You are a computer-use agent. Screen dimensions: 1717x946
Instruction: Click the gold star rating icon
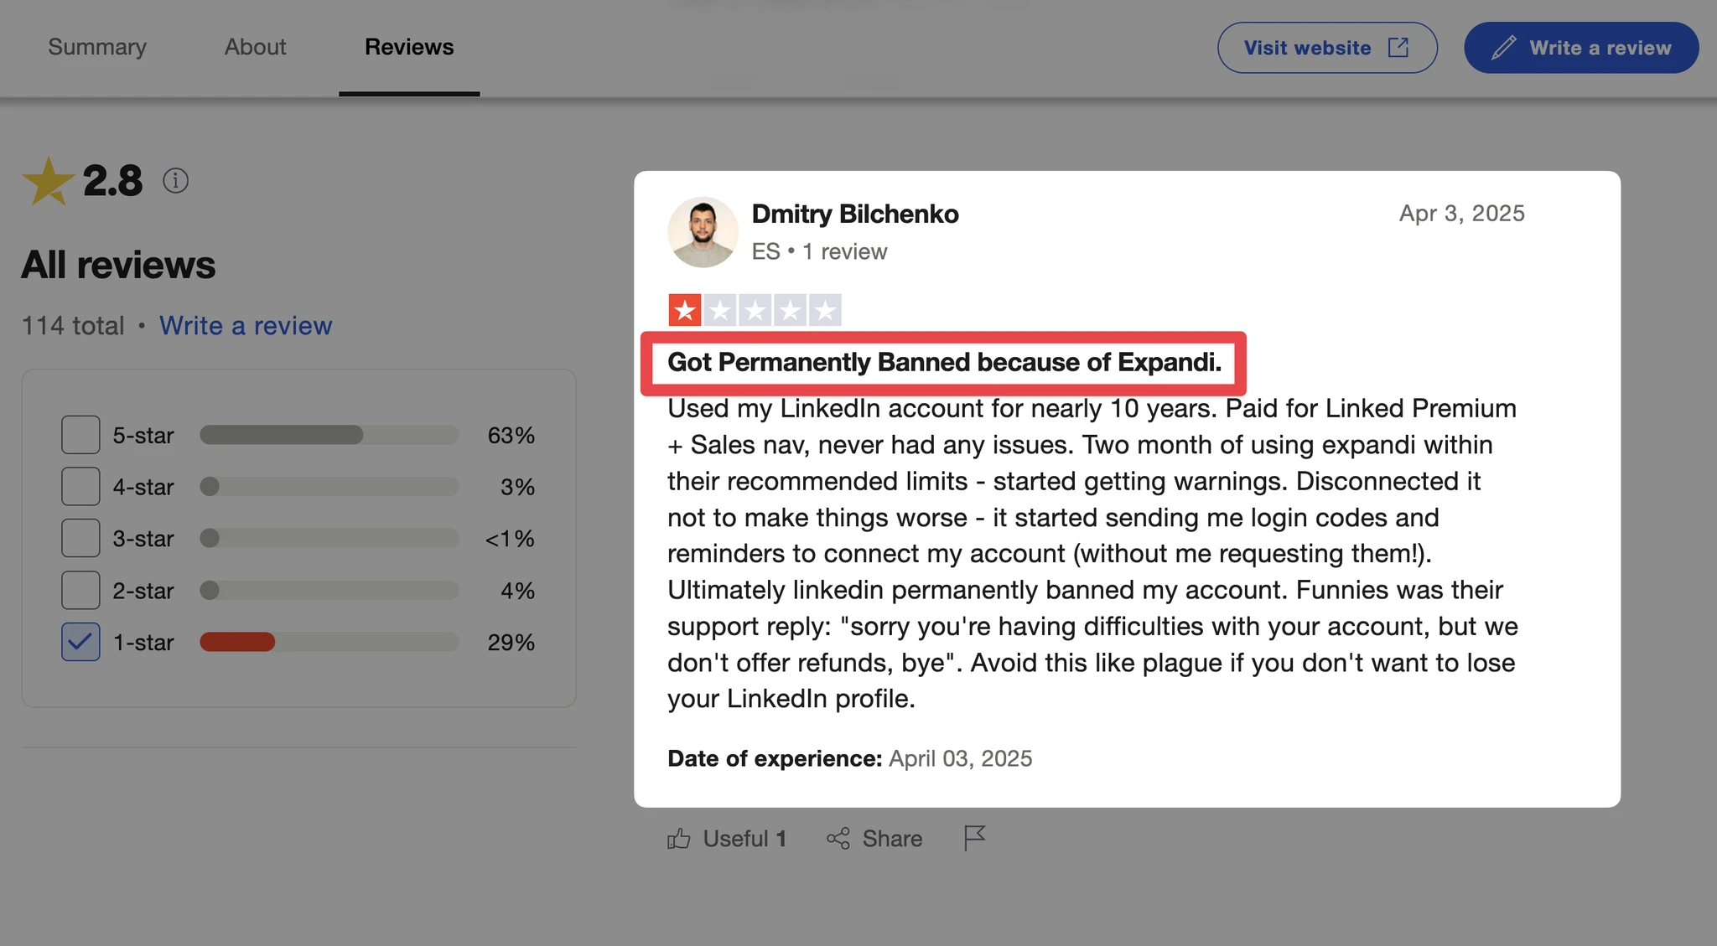pyautogui.click(x=48, y=181)
